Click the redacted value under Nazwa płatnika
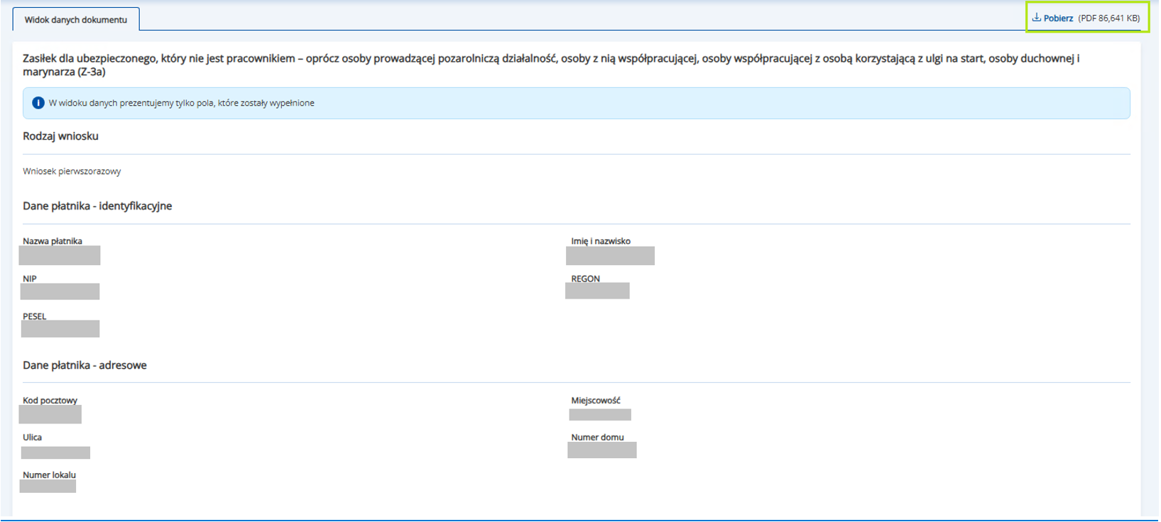1161x522 pixels. 60,255
